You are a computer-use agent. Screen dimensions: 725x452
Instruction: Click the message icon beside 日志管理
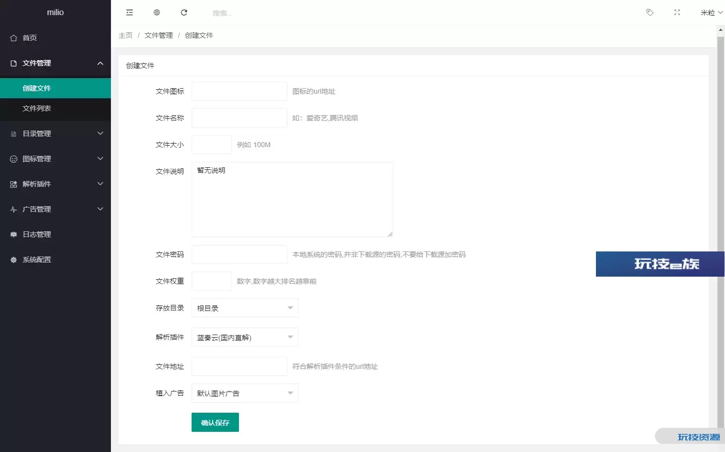point(14,234)
